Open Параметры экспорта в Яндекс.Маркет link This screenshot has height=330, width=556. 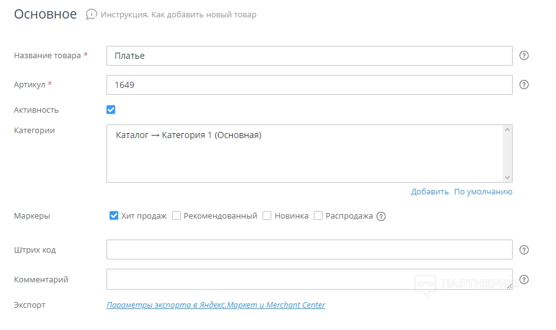(215, 305)
